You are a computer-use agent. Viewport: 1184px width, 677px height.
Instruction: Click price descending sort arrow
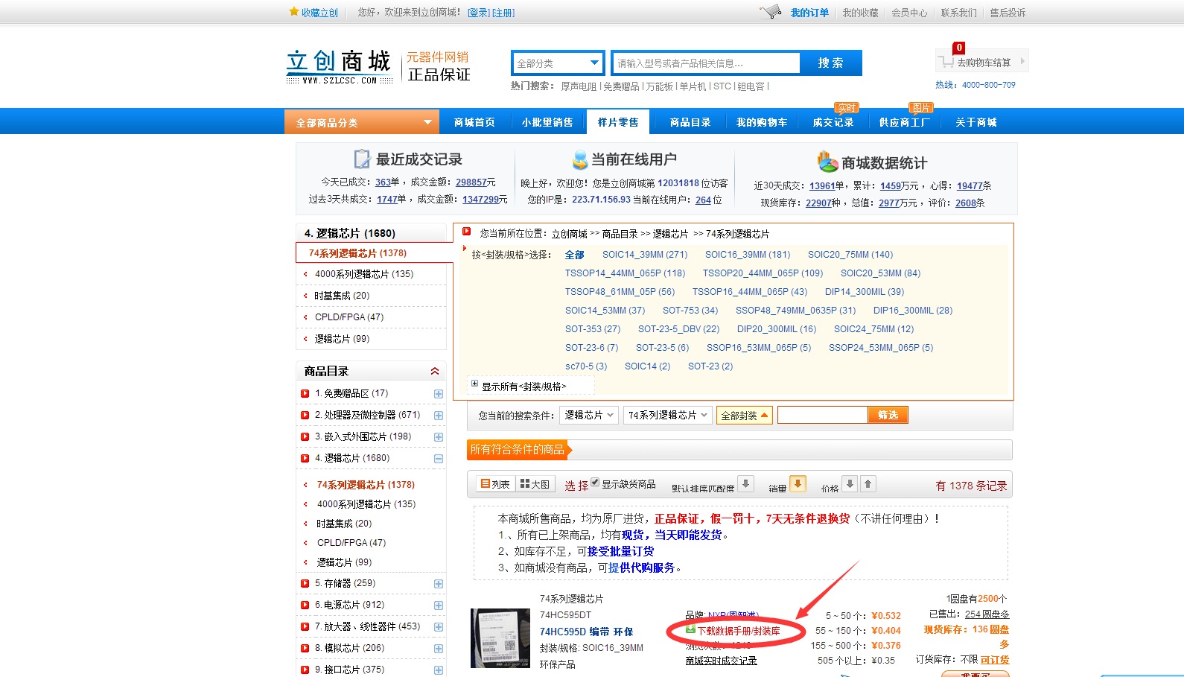coord(850,484)
